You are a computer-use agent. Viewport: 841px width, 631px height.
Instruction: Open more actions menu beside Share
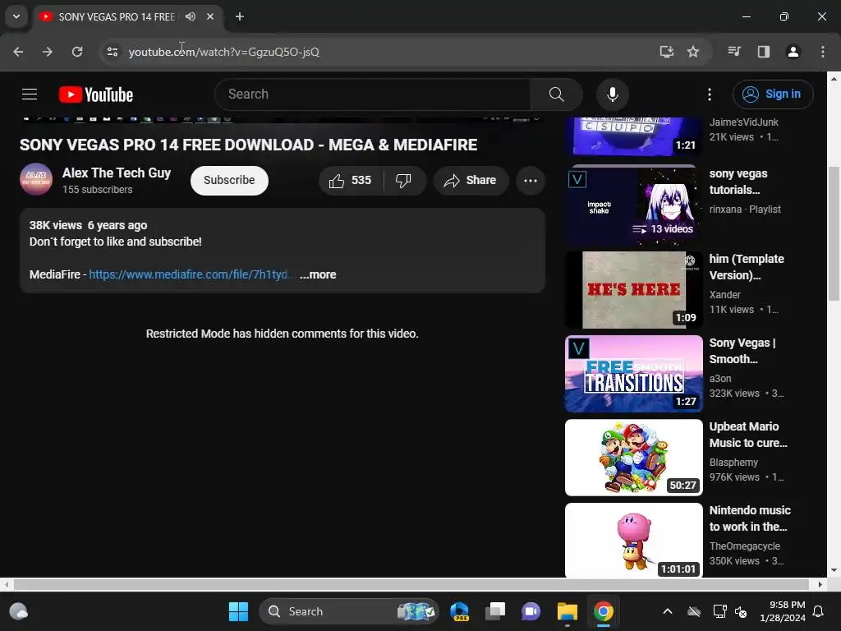(531, 180)
